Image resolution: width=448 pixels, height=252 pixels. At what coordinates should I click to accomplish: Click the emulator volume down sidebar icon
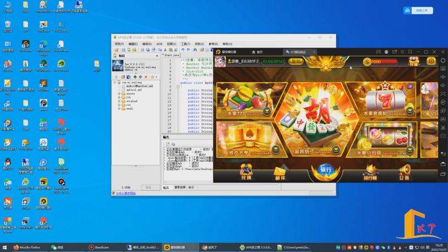tap(443, 85)
